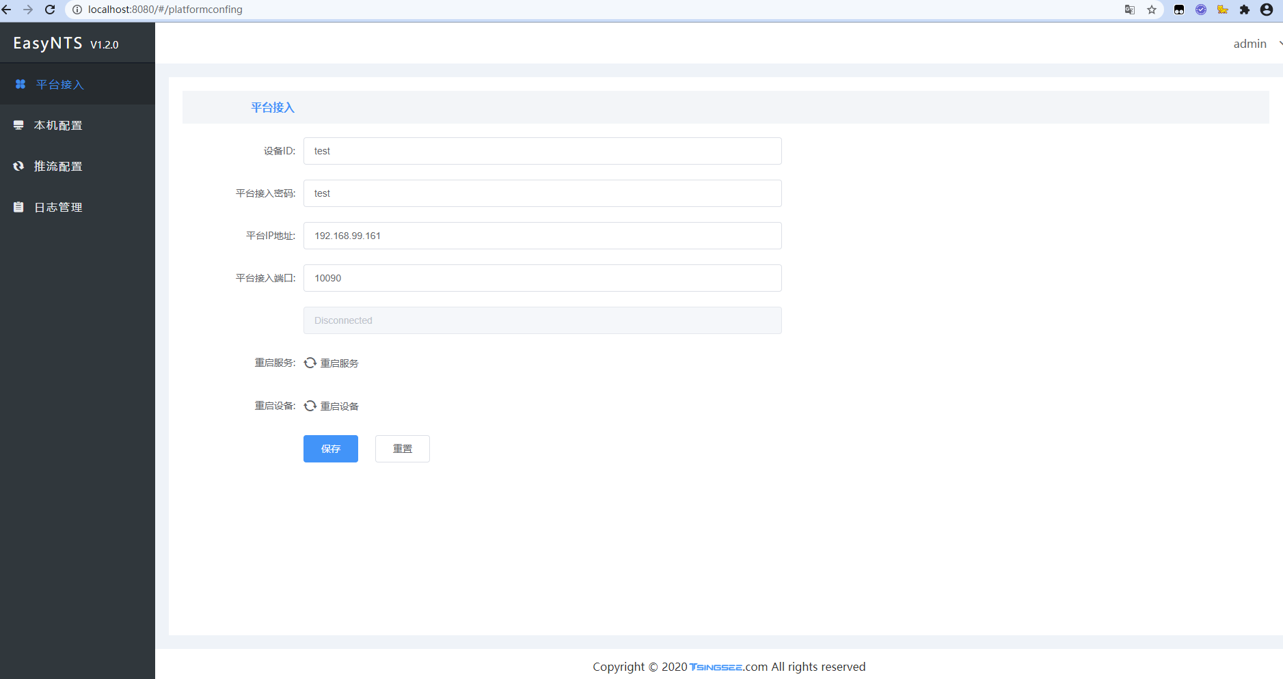1283x679 pixels.
Task: Click the purple circular extension icon
Action: [1201, 10]
